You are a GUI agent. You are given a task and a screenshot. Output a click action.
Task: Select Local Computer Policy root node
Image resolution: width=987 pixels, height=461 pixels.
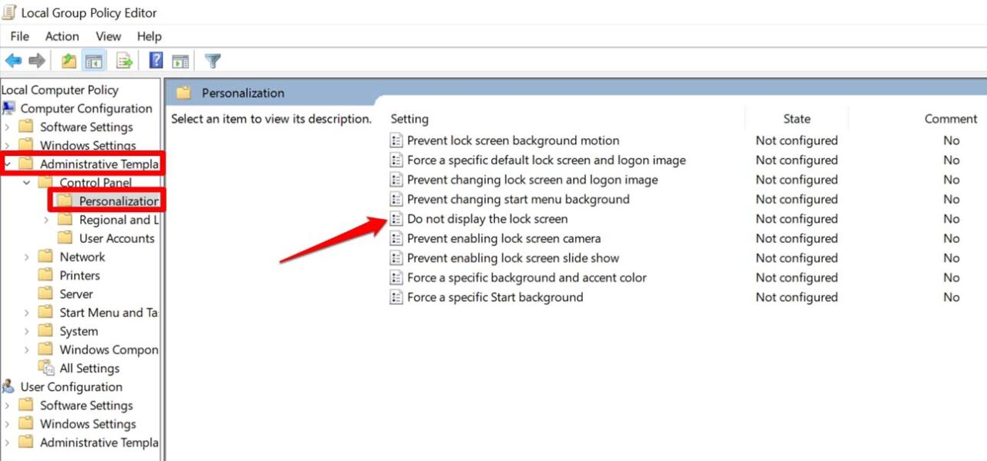tap(60, 89)
